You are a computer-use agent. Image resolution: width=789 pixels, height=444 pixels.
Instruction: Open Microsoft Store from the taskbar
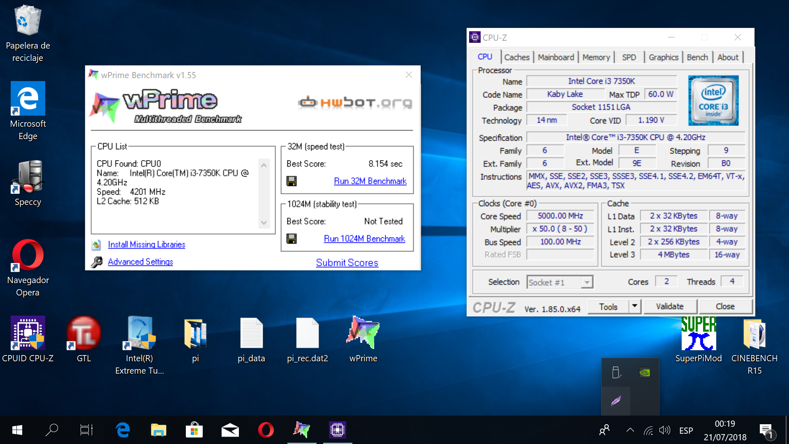(194, 430)
